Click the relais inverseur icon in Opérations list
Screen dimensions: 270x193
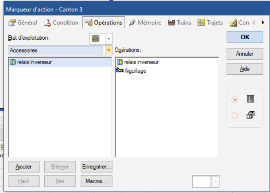coord(120,62)
